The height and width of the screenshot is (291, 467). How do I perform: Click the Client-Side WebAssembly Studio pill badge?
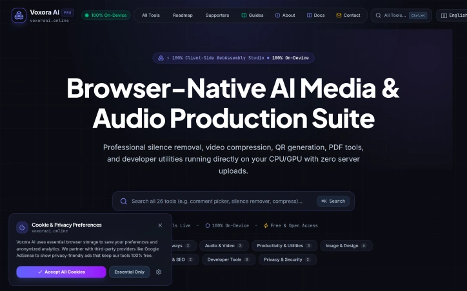click(234, 58)
